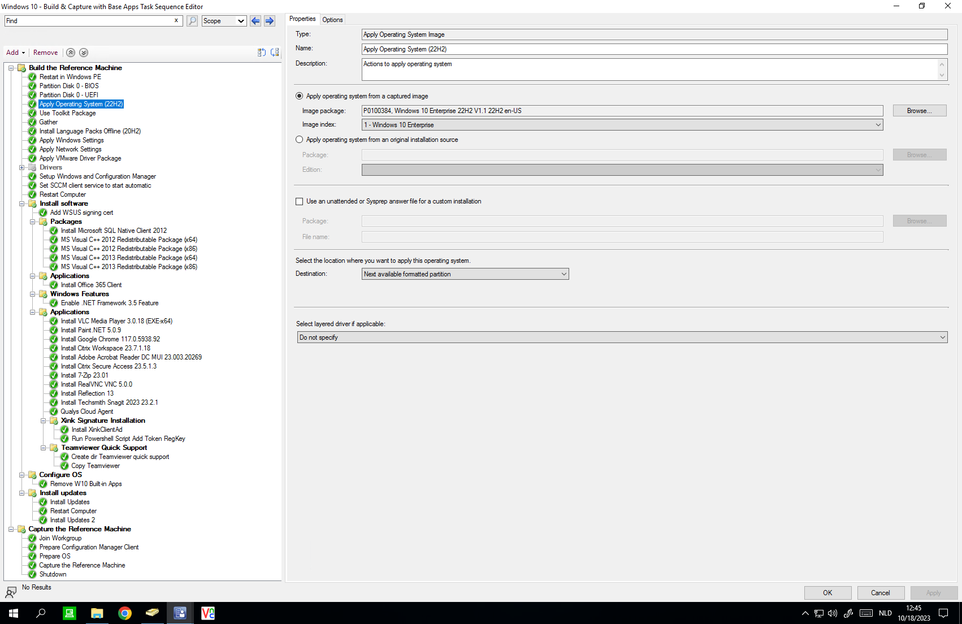Show hidden system tray icons

pyautogui.click(x=805, y=613)
